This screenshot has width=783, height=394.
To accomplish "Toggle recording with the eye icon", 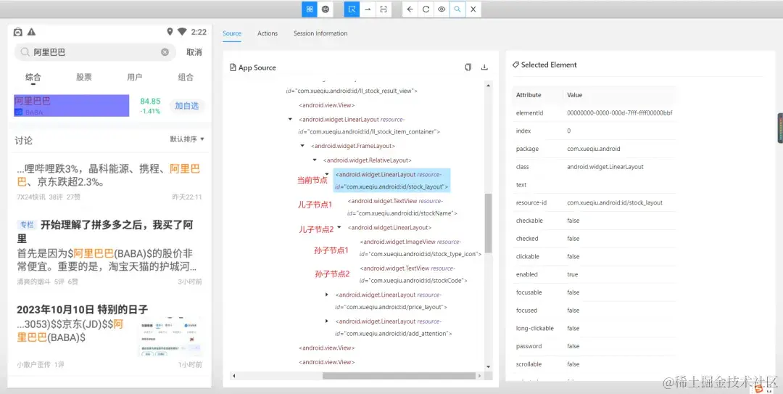I will [442, 9].
